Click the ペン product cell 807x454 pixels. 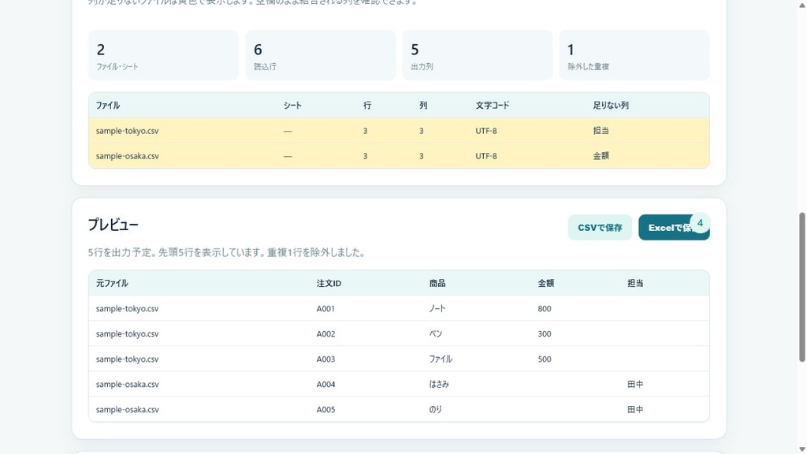[x=436, y=334]
